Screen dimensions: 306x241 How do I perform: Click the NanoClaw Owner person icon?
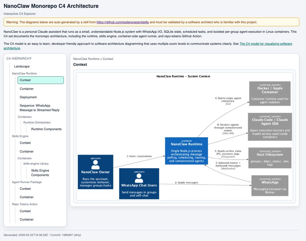[95, 163]
